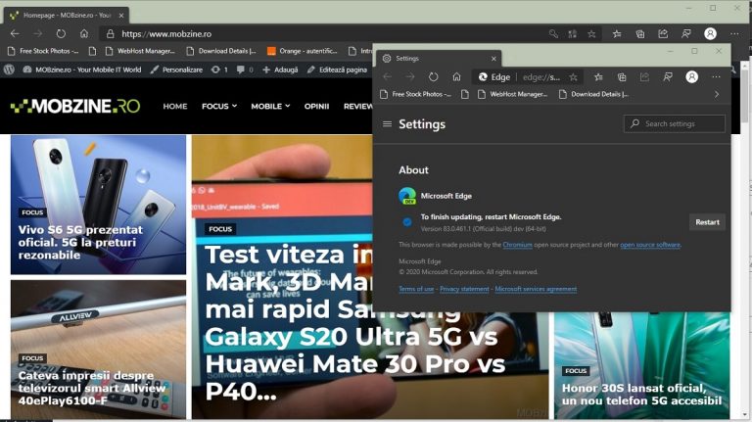Click home icon in Settings window toolbar

click(x=456, y=76)
